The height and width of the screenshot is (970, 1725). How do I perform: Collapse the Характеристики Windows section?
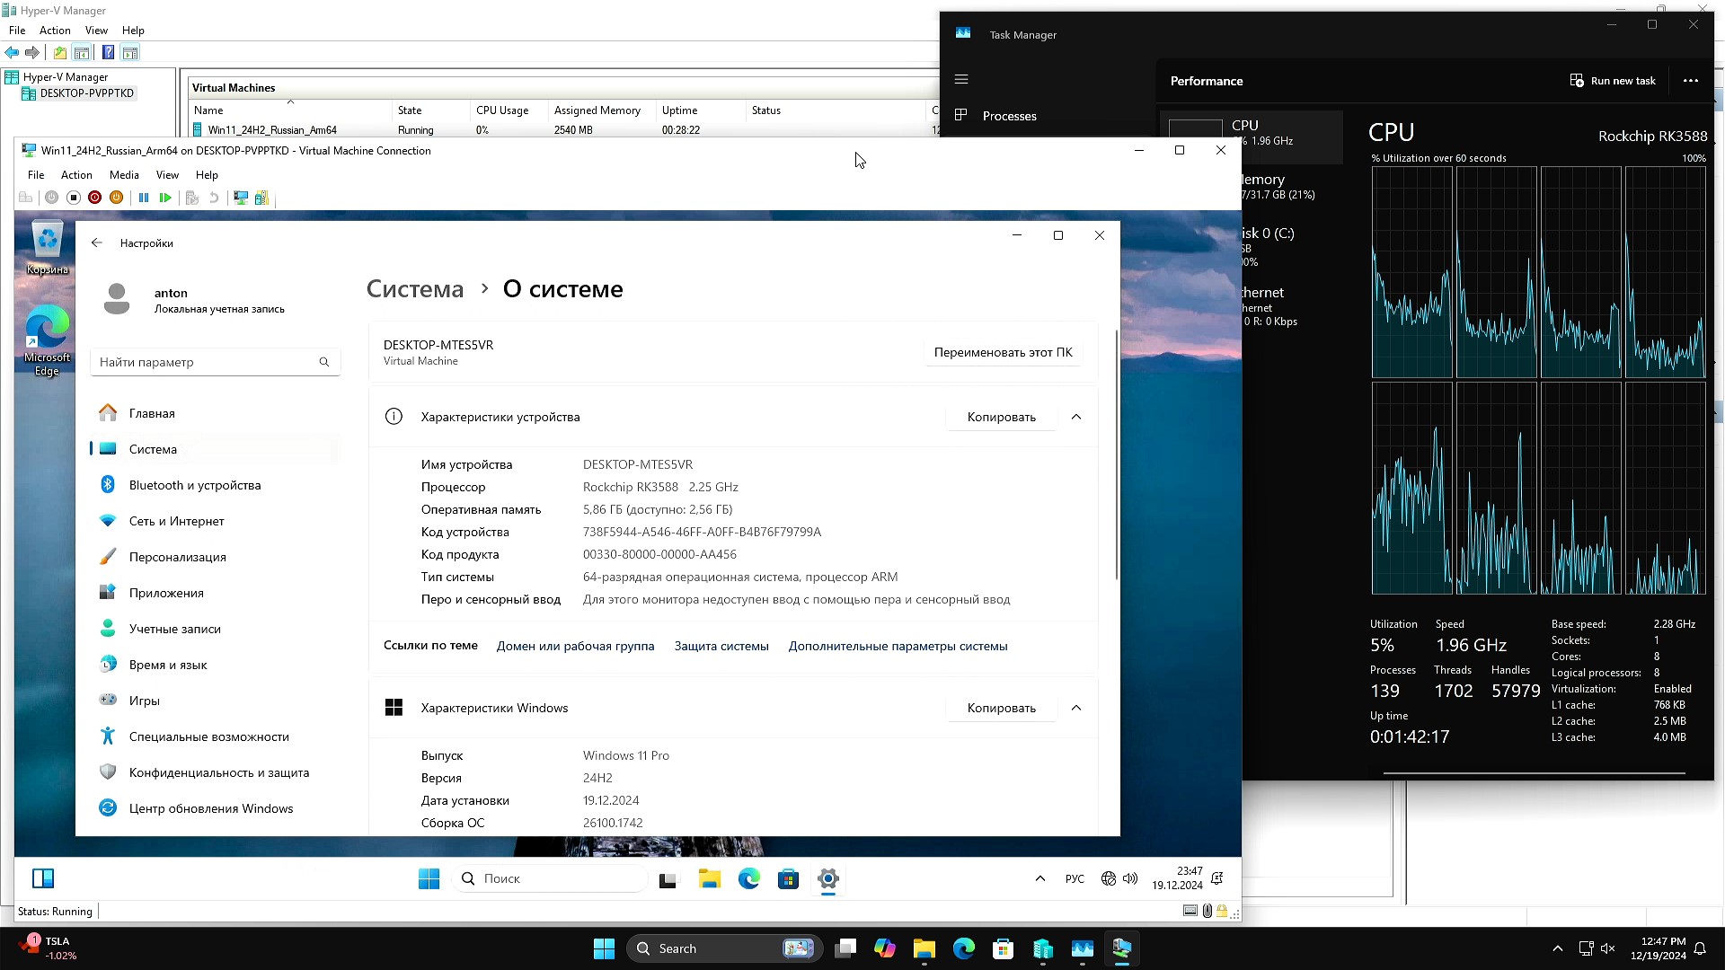(x=1076, y=708)
